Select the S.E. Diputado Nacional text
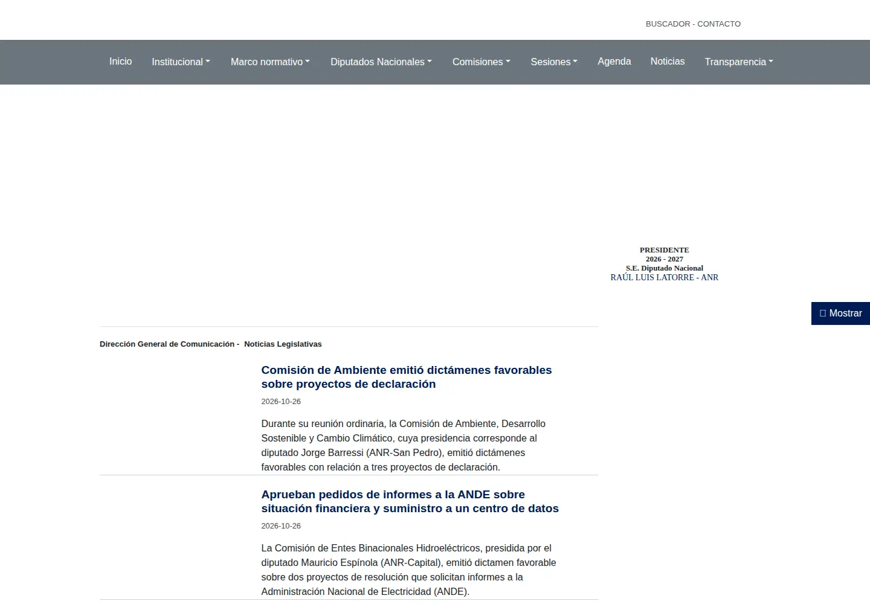This screenshot has height=604, width=870. click(x=665, y=268)
